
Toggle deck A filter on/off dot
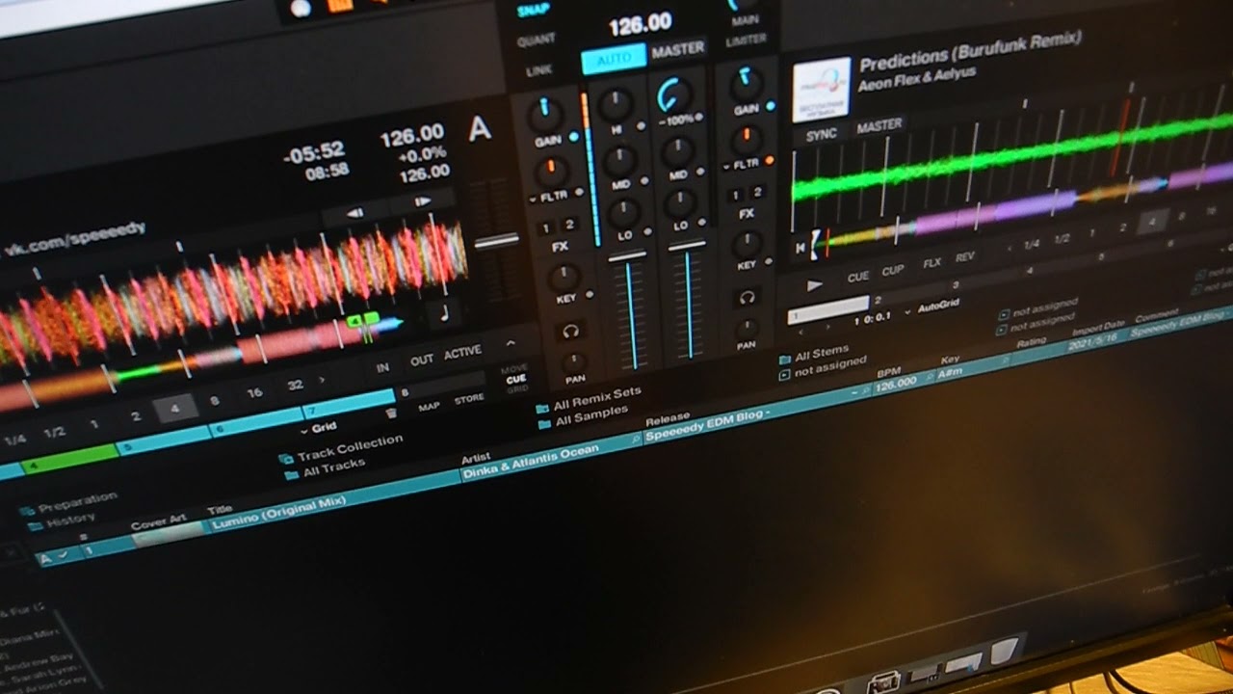[x=581, y=192]
